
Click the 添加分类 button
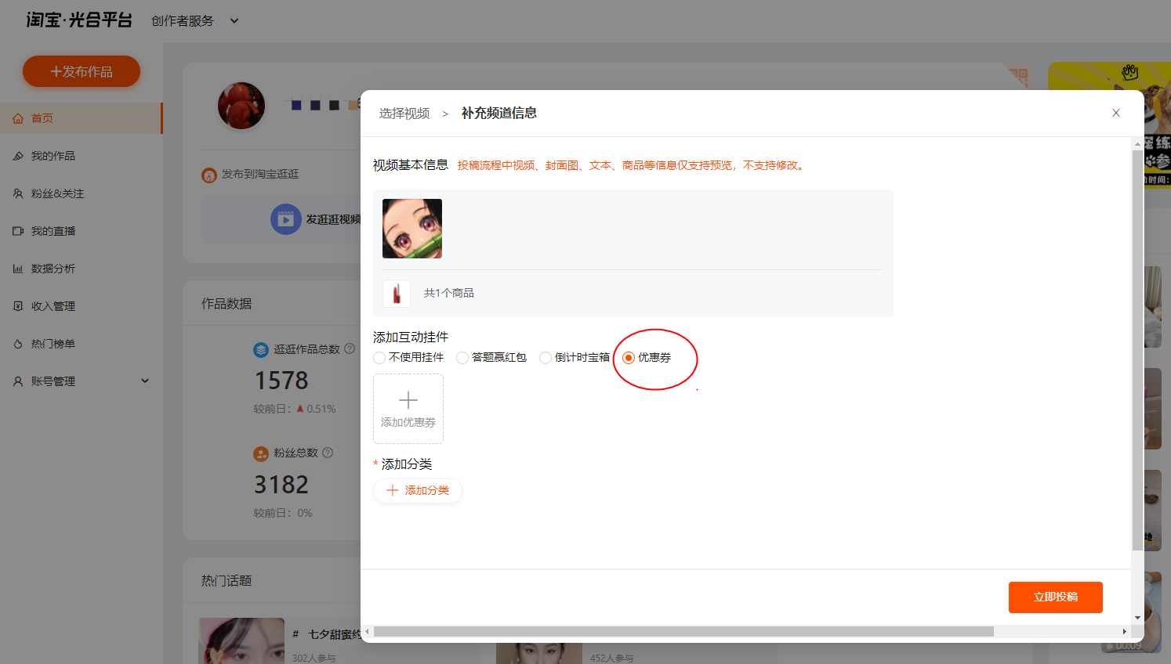coord(418,491)
